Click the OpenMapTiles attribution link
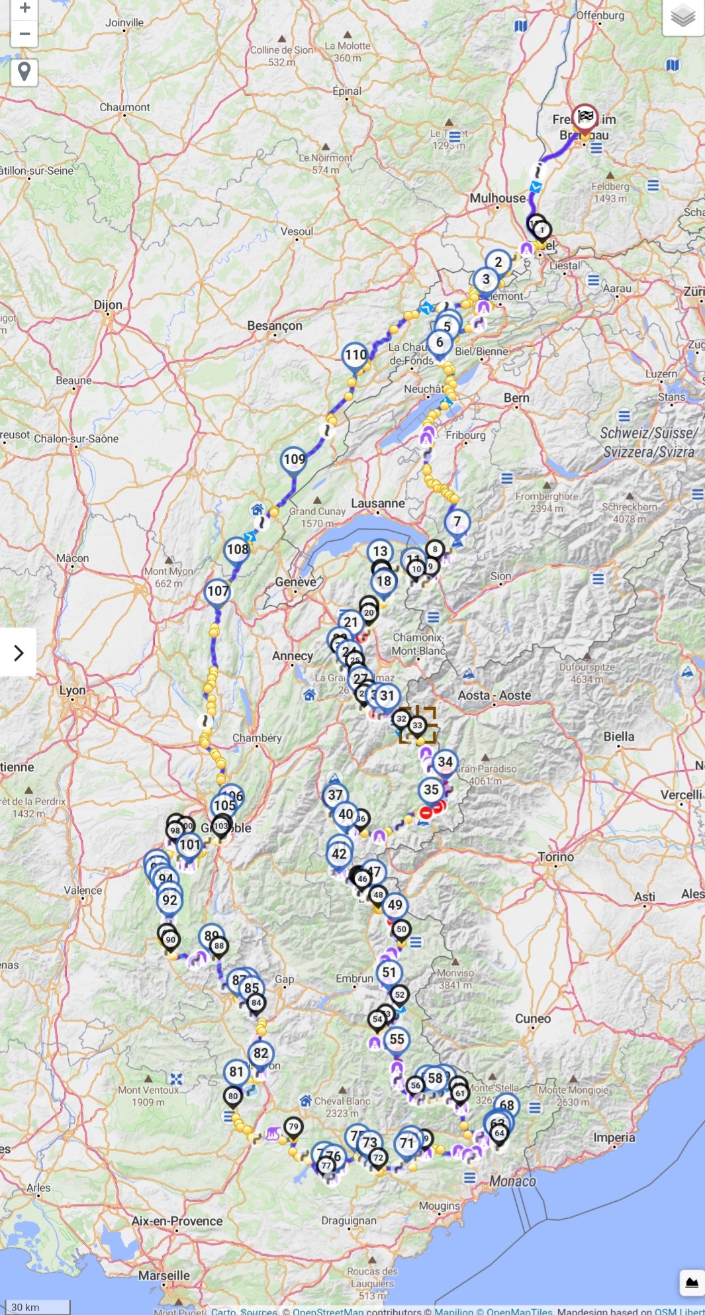 click(517, 1310)
